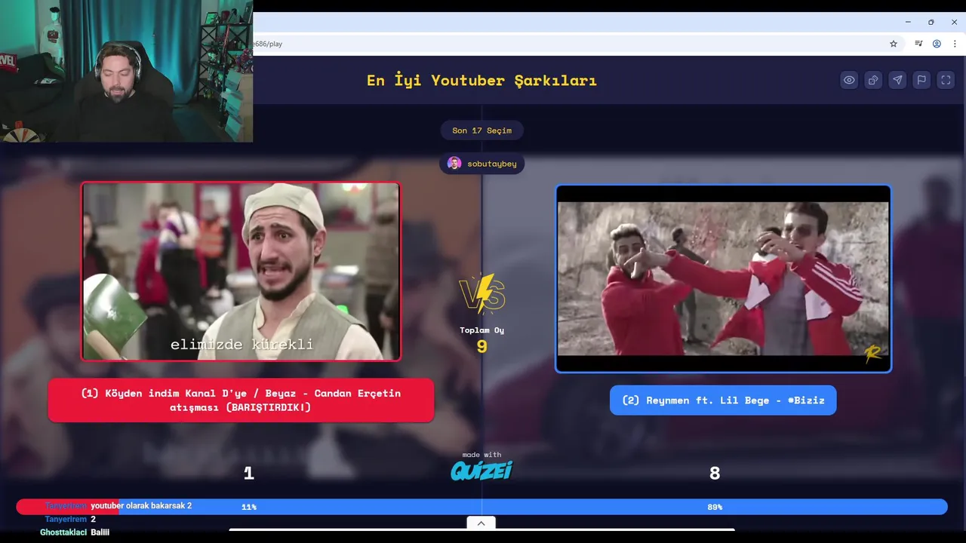
Task: Click the right-side vote count 8
Action: (x=715, y=473)
